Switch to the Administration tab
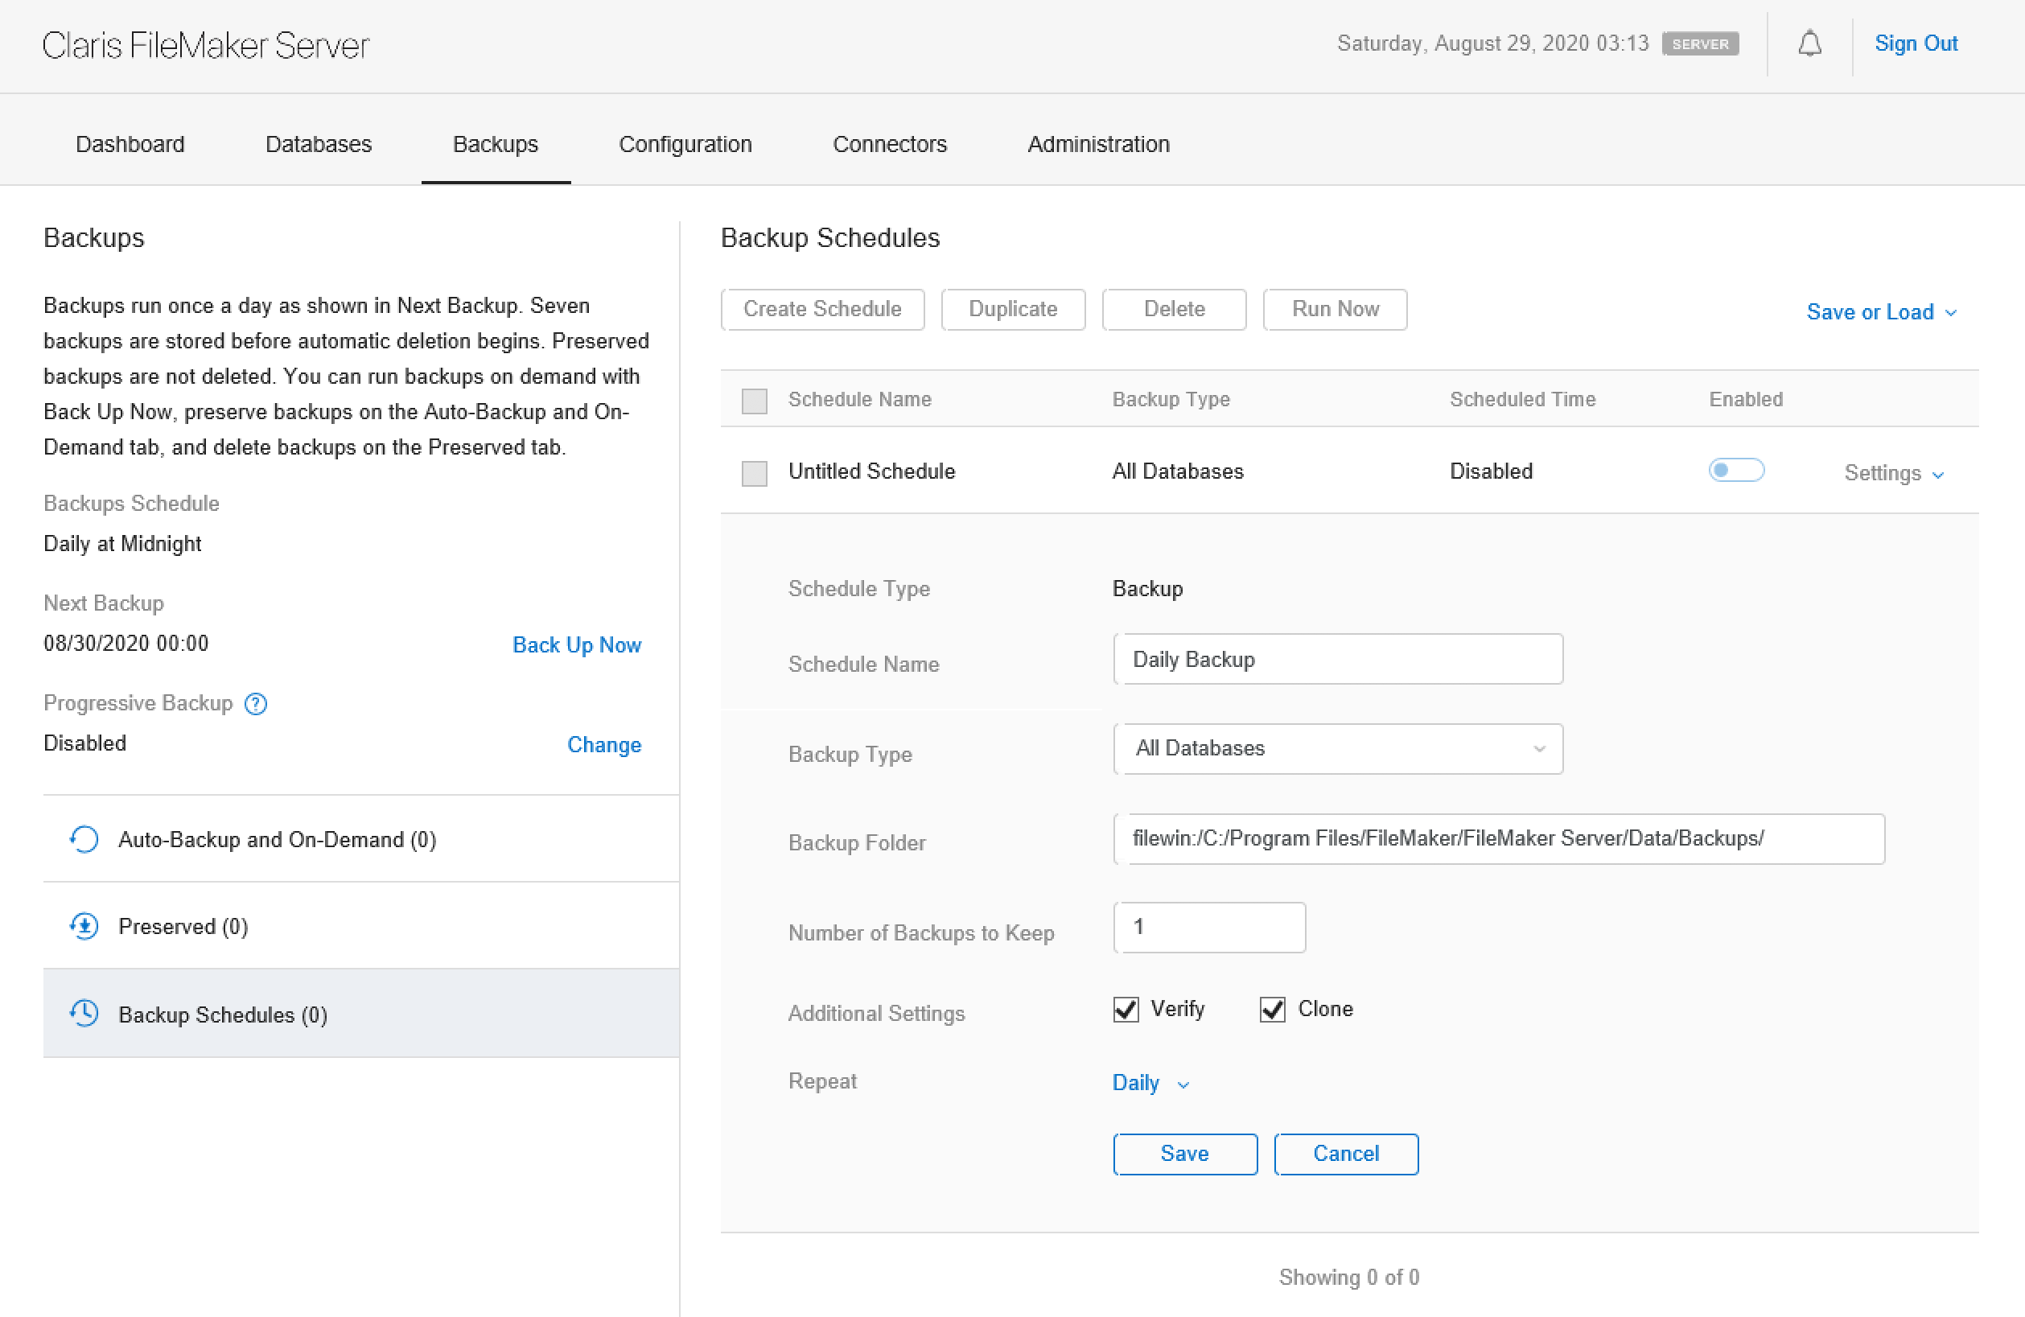Screen dimensions: 2025x1317 [1098, 144]
